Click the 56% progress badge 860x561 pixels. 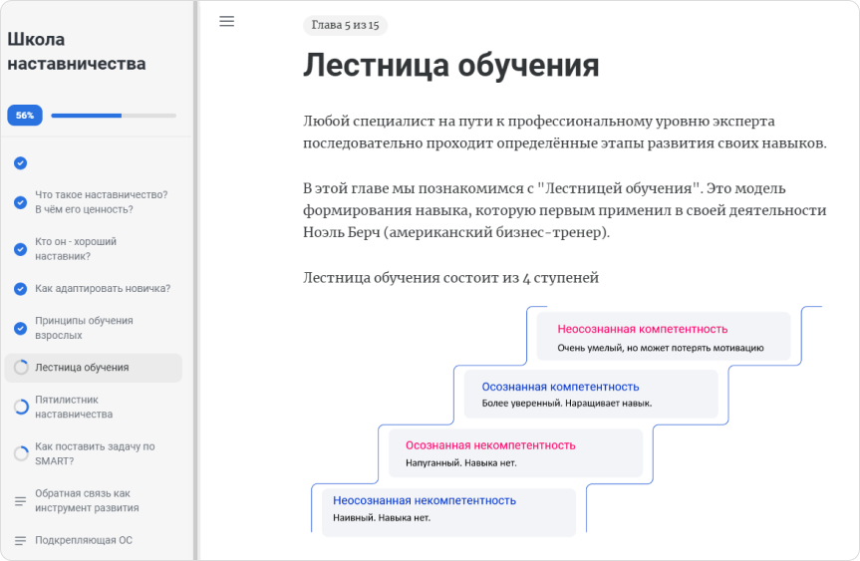(x=25, y=116)
